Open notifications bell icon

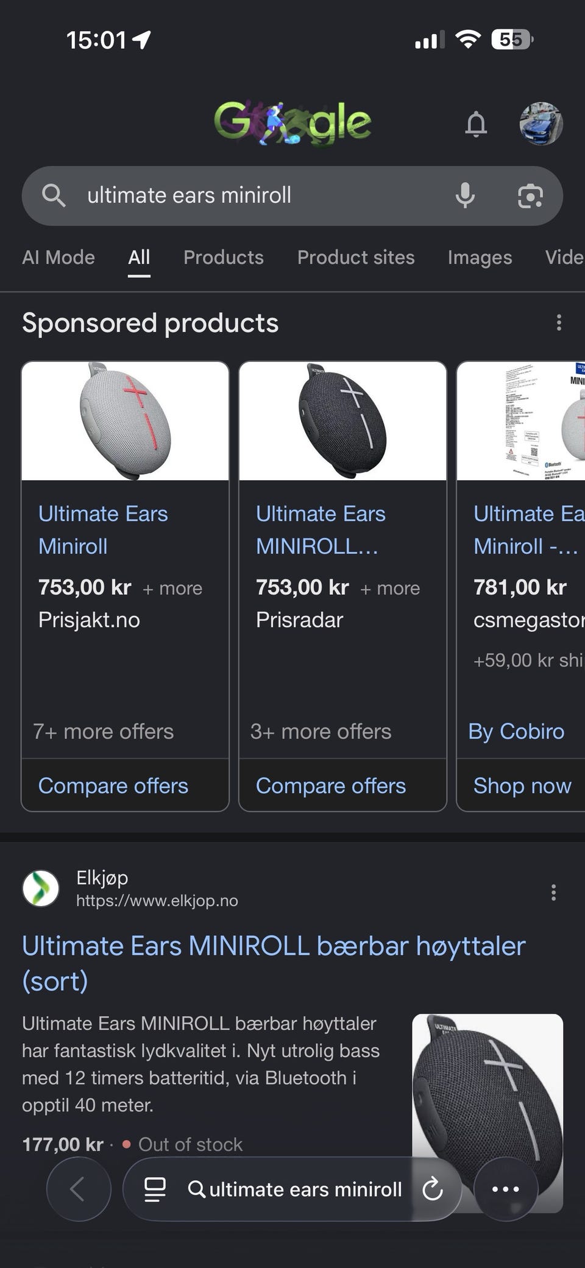point(476,124)
